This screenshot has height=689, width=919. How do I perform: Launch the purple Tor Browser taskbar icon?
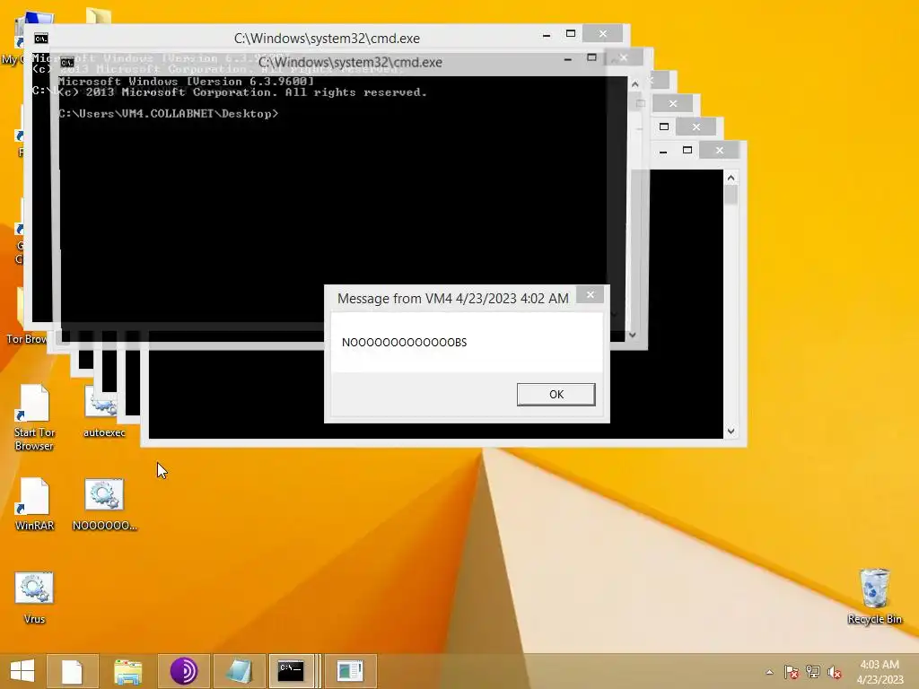(183, 671)
